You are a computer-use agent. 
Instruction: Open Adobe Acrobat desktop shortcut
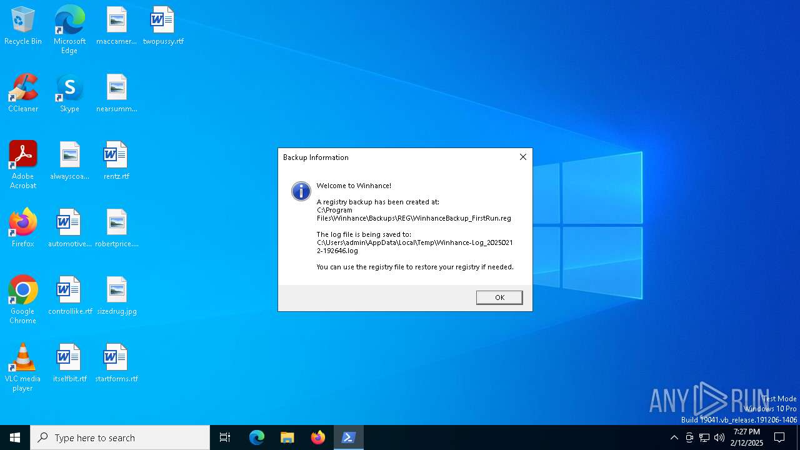(x=23, y=165)
